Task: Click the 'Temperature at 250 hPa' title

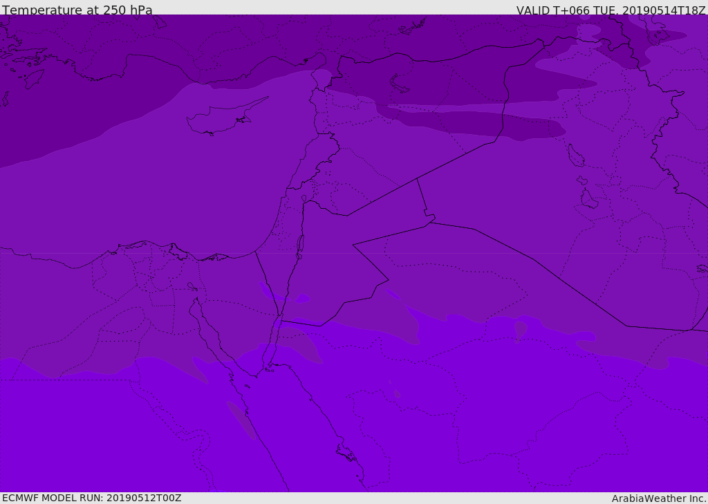Action: [77, 10]
